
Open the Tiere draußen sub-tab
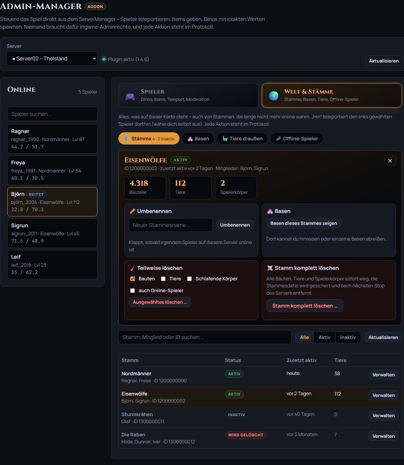tap(242, 139)
